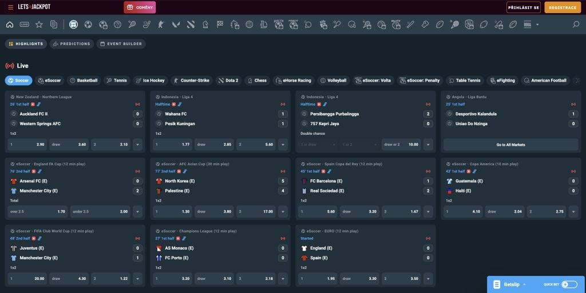
Task: Select the Ice Hockey live filter tab
Action: tap(150, 80)
